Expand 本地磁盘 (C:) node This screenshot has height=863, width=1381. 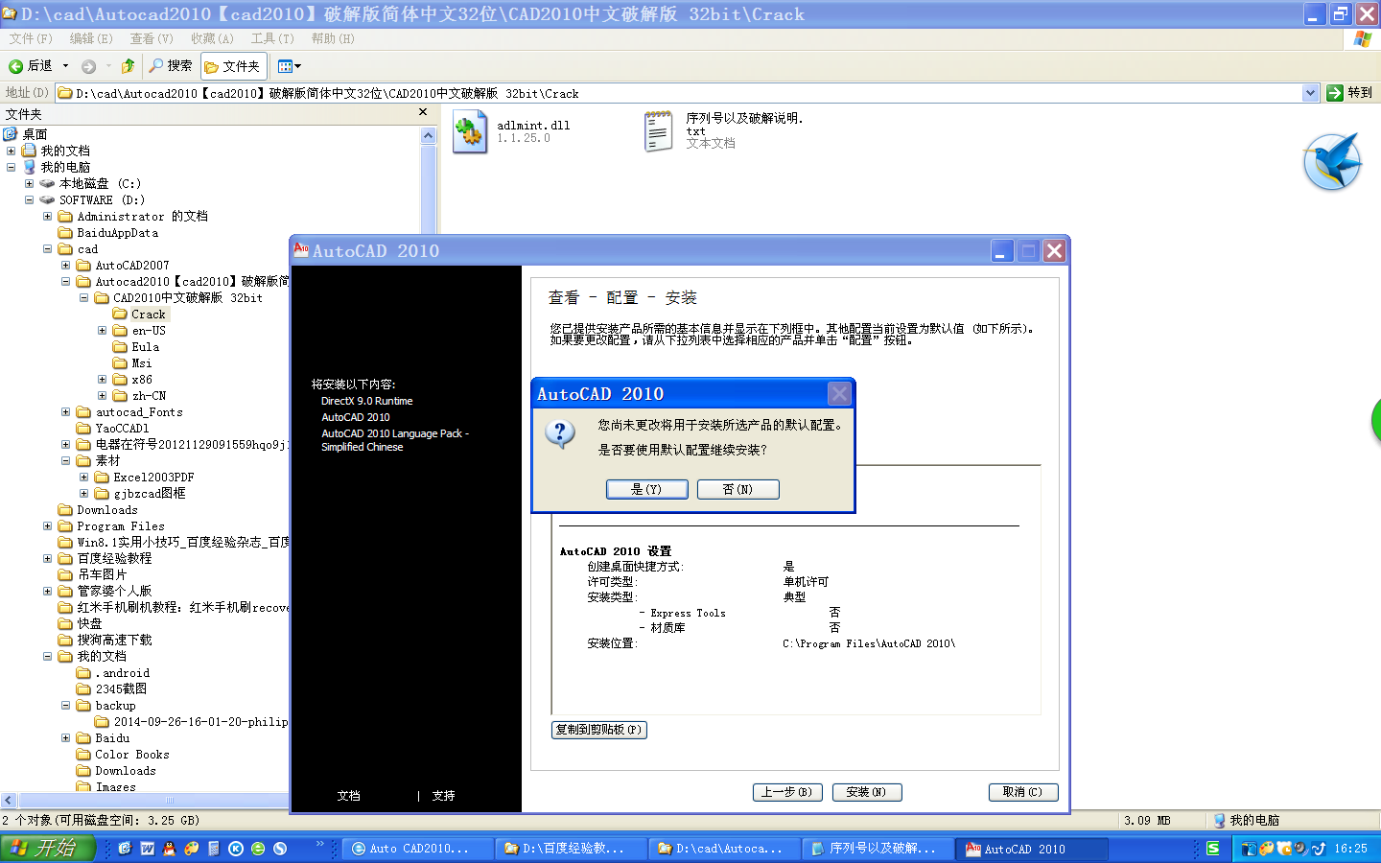click(x=29, y=183)
